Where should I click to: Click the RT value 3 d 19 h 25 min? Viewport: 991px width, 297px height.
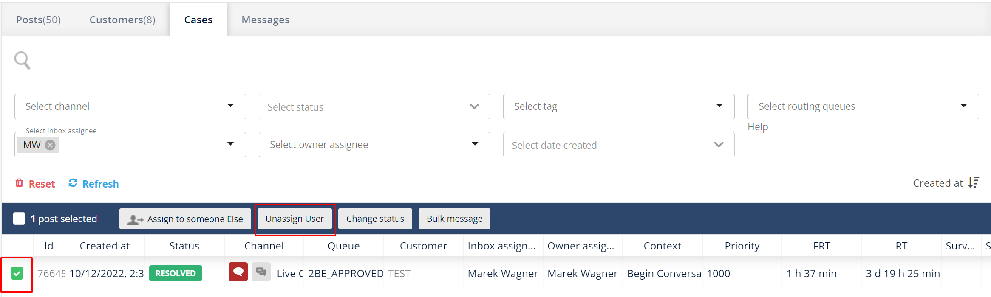(903, 274)
